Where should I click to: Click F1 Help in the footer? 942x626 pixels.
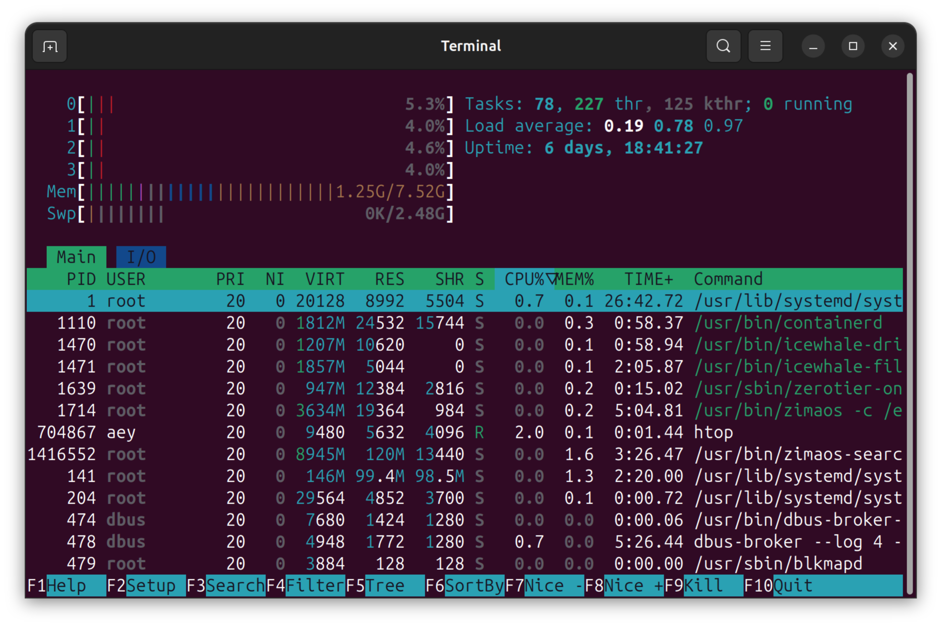pyautogui.click(x=66, y=586)
